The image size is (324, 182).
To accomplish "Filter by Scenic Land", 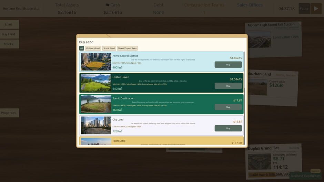I will [109, 48].
